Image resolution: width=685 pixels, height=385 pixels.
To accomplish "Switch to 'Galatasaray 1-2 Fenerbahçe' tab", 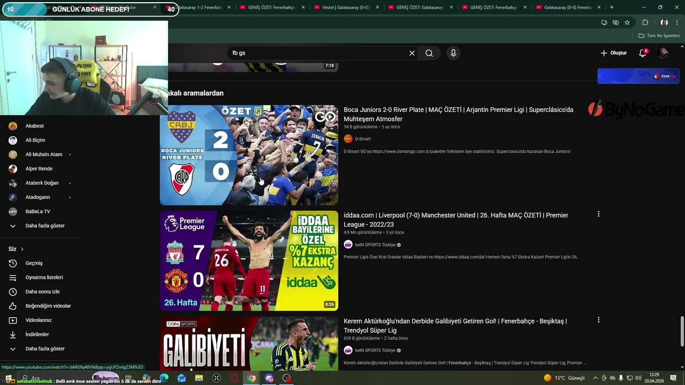I will [198, 7].
